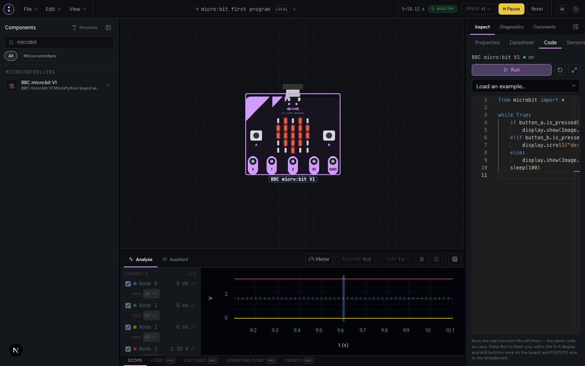Screen dimensions: 585x366
Task: Pause the simulation
Action: [x=511, y=9]
